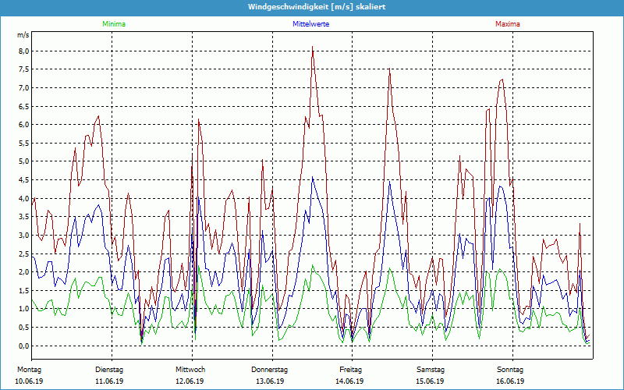
Task: Click the 2,0 y-axis value
Action: 23,272
